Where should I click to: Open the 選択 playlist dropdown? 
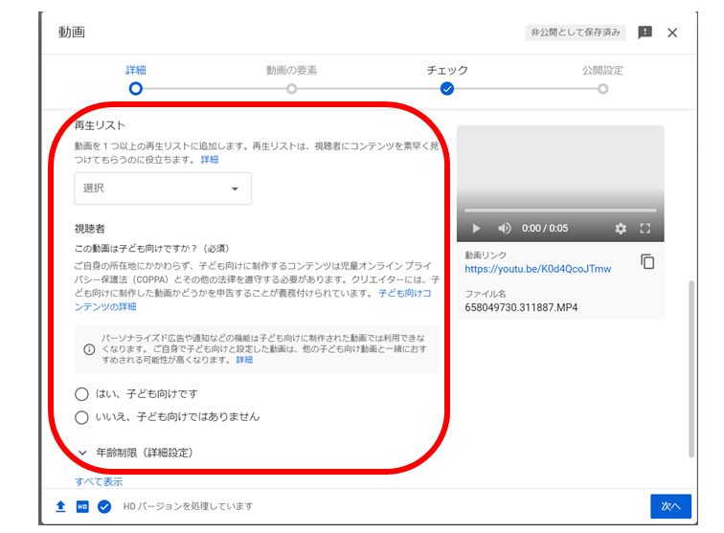[x=163, y=189]
